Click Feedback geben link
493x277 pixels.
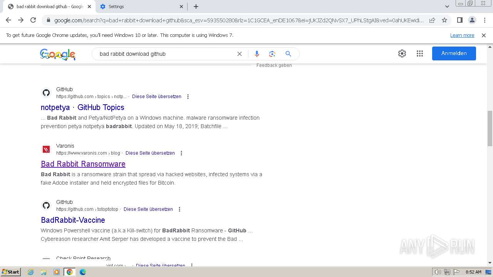point(274,65)
